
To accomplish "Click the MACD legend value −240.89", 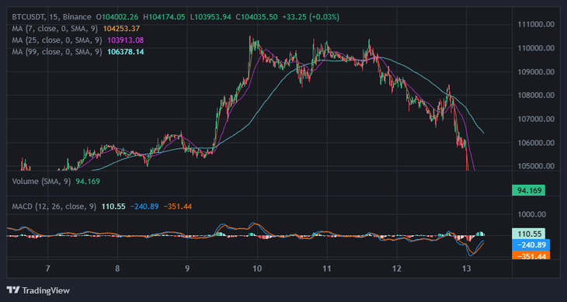I will pos(144,207).
